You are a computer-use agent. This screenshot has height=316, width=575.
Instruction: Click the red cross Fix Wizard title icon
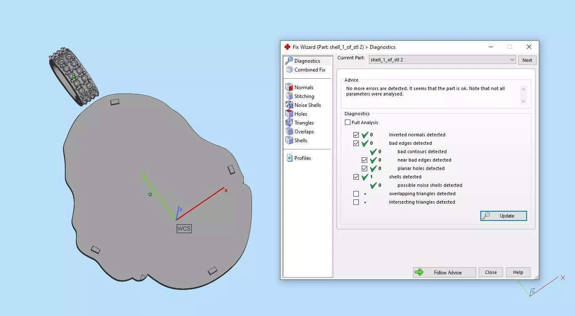287,47
